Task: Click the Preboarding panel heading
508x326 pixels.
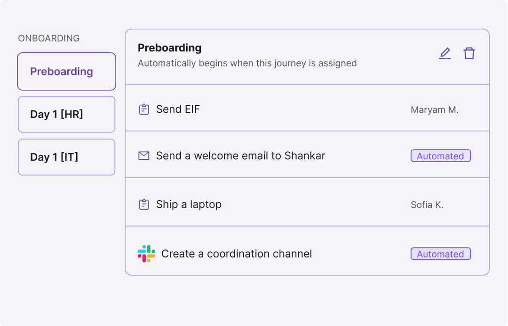Action: click(x=169, y=48)
